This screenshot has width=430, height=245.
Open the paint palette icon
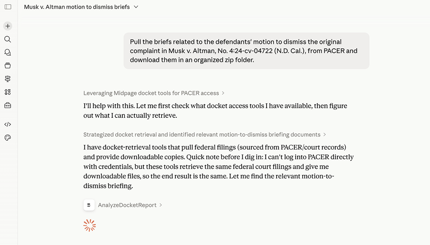coord(8,138)
